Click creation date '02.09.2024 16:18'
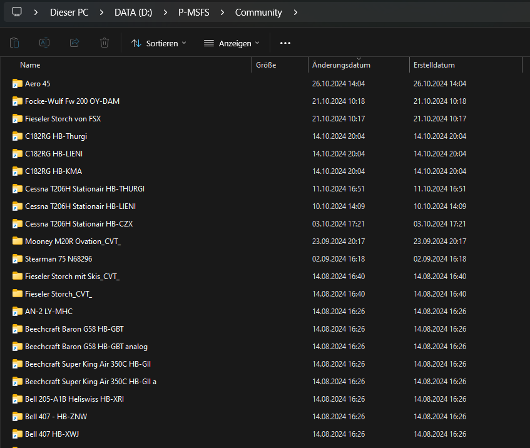The height and width of the screenshot is (448, 530). (440, 259)
